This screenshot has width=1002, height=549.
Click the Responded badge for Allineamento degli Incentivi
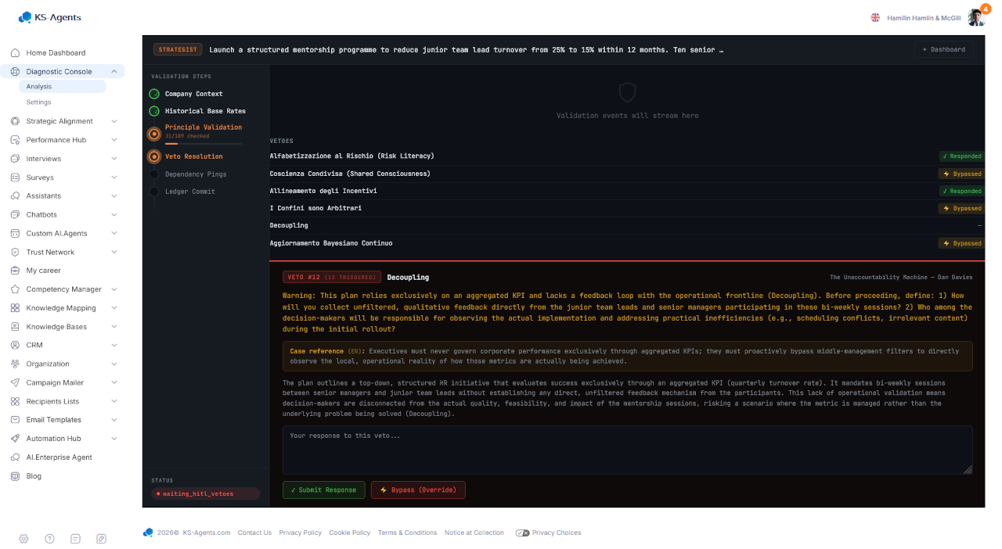[x=962, y=191]
